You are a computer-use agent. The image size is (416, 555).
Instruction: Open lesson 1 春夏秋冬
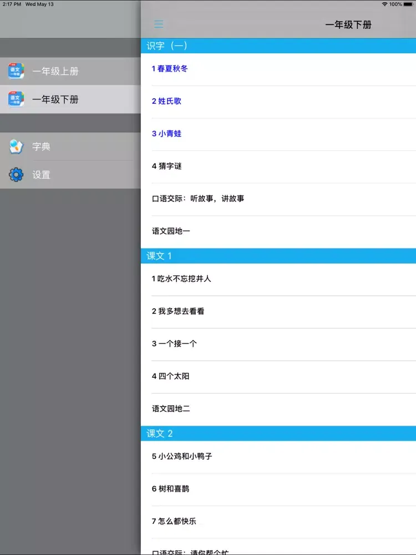(278, 69)
